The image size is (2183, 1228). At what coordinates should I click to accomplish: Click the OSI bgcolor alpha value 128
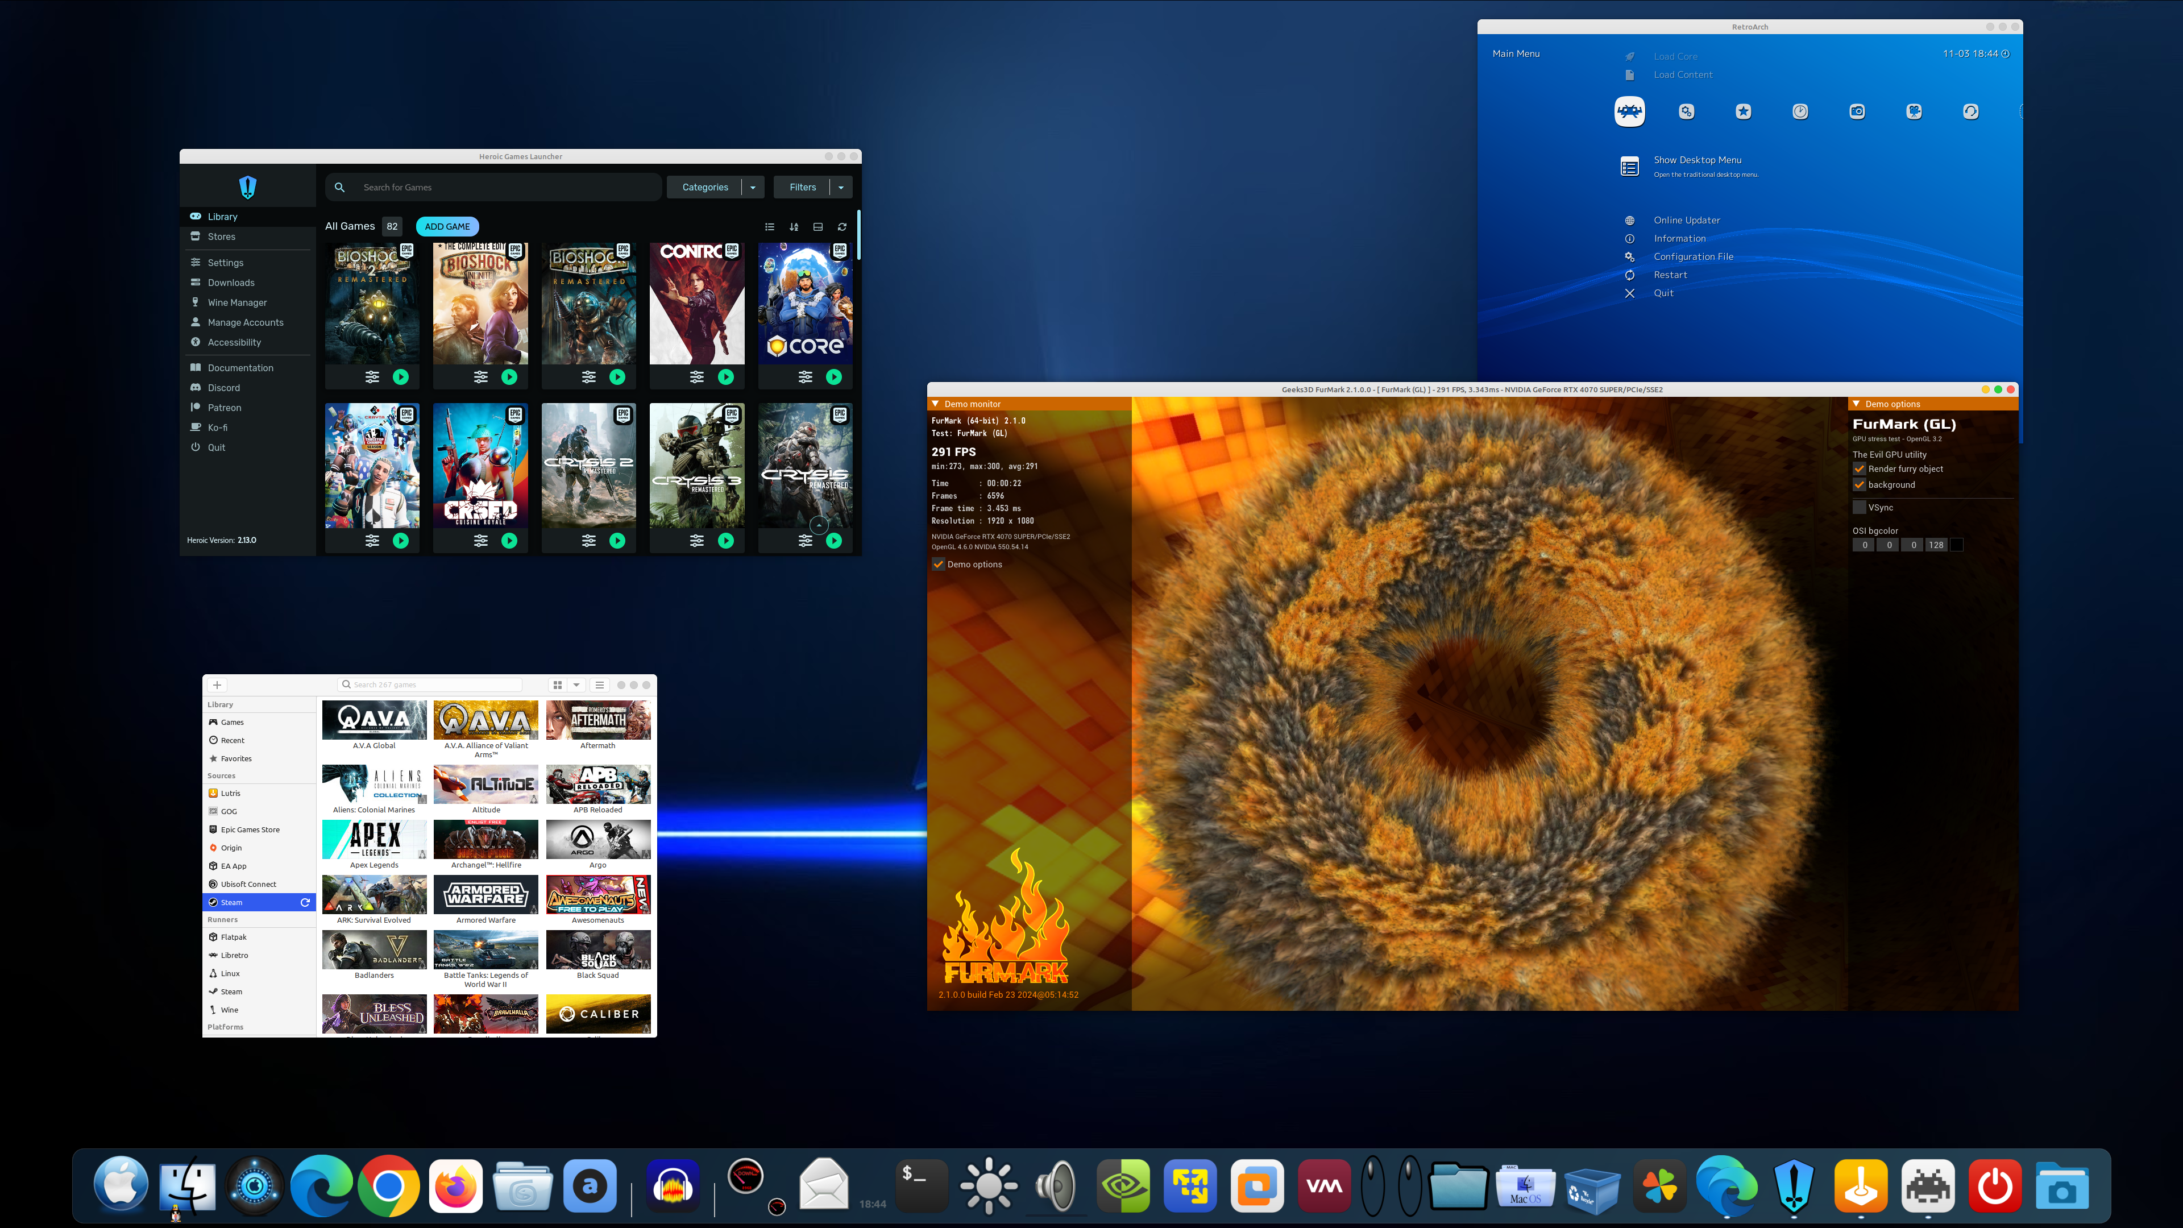tap(1936, 545)
